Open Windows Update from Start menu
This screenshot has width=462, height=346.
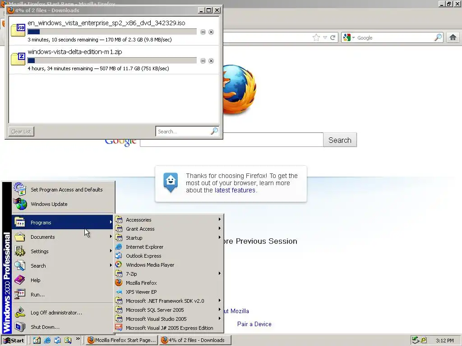click(63, 204)
